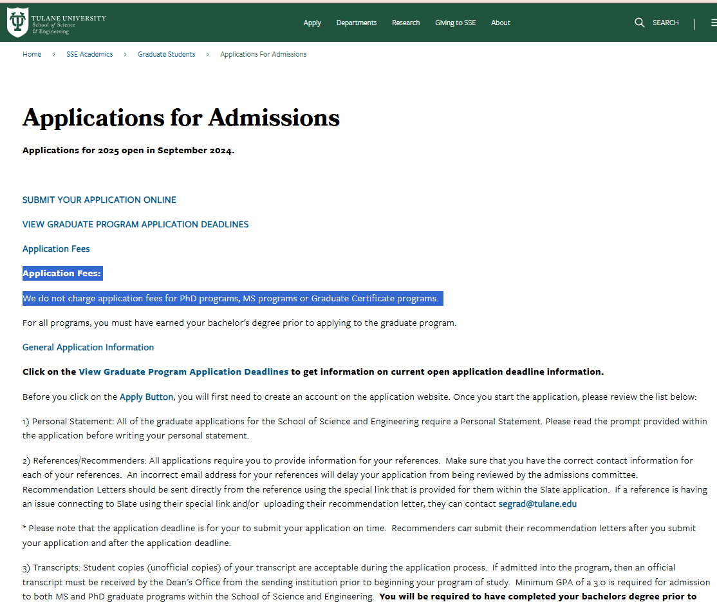Click the Apply Button link in the text

click(146, 397)
